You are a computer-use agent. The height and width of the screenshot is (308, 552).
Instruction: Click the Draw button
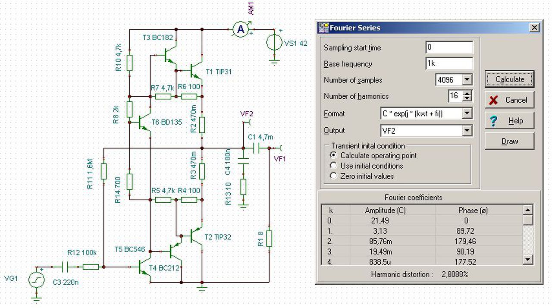click(509, 141)
